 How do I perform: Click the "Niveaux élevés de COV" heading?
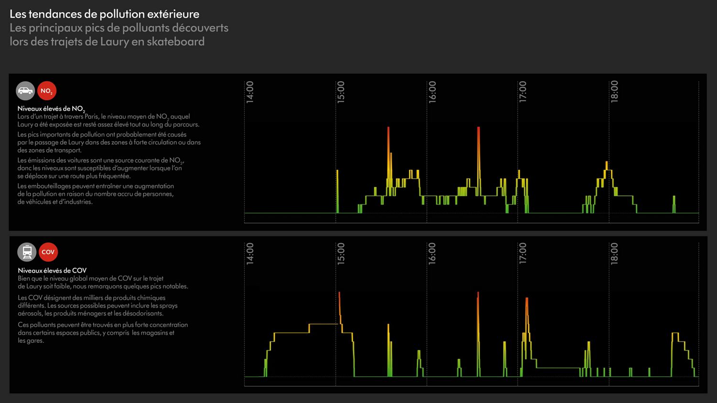tap(52, 270)
